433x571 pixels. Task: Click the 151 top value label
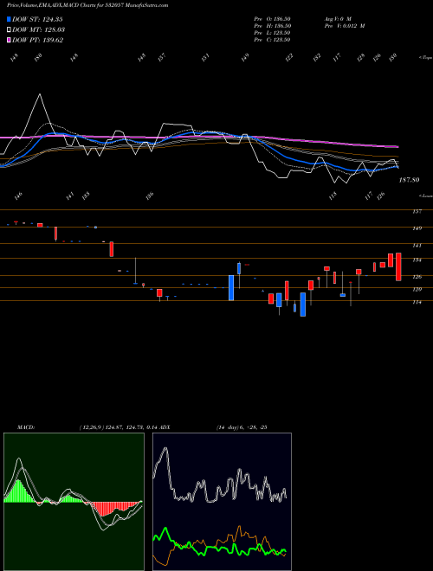click(206, 57)
